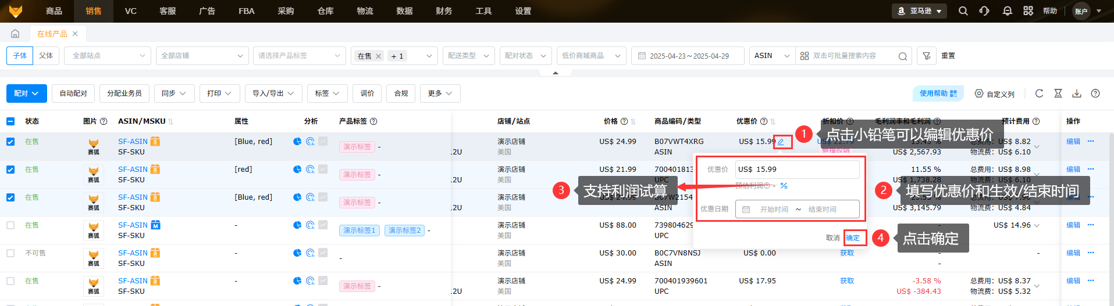Open the apps grid icon in top bar
The height and width of the screenshot is (306, 1114).
coord(1028,11)
